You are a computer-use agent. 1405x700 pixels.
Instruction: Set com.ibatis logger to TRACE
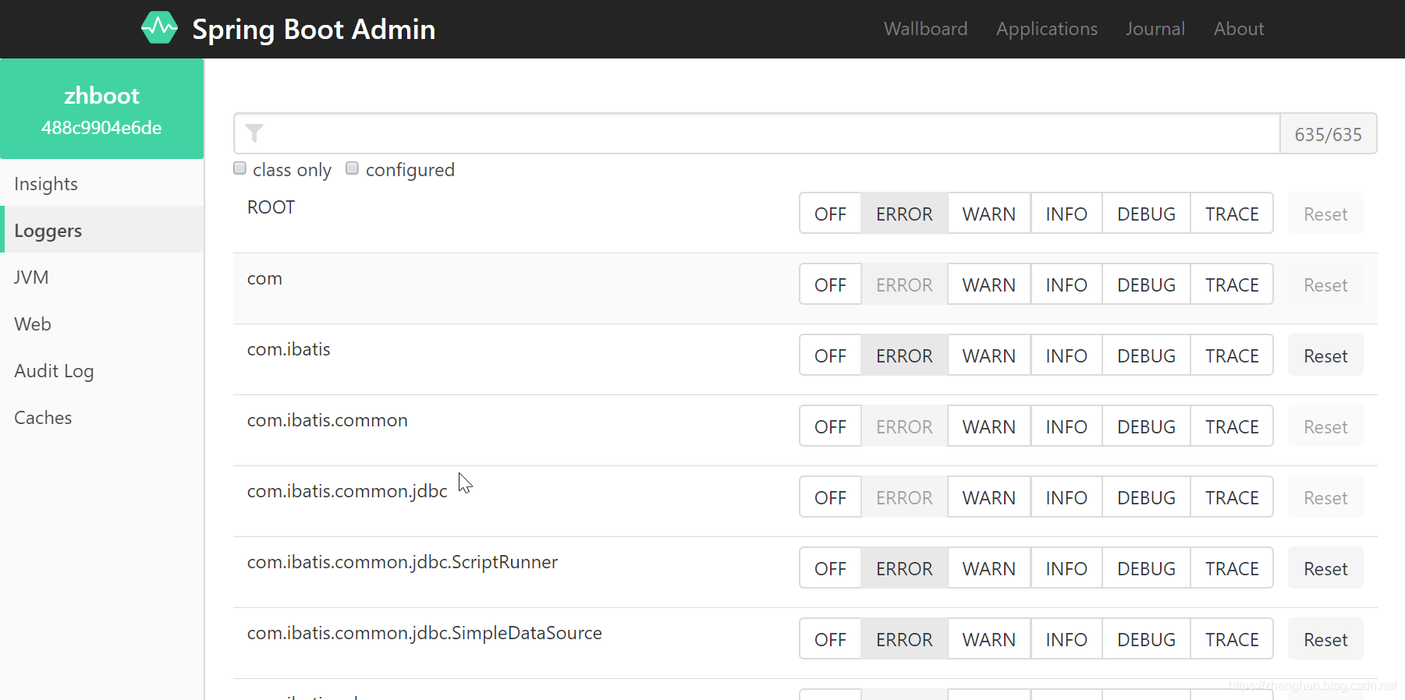point(1232,355)
